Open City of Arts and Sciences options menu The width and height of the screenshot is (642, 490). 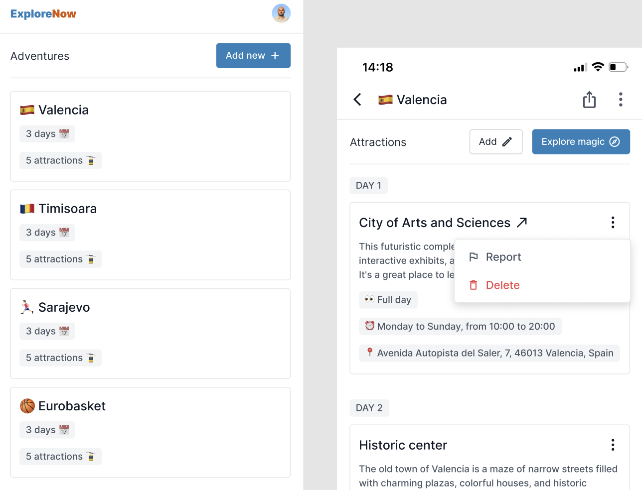click(x=613, y=223)
